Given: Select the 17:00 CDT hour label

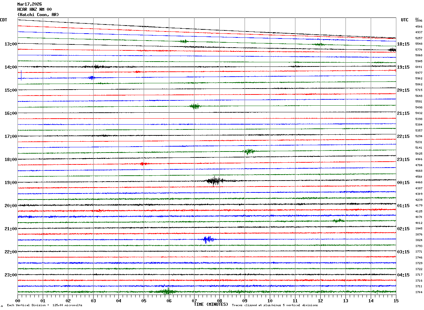Looking at the screenshot, I should 11,136.
